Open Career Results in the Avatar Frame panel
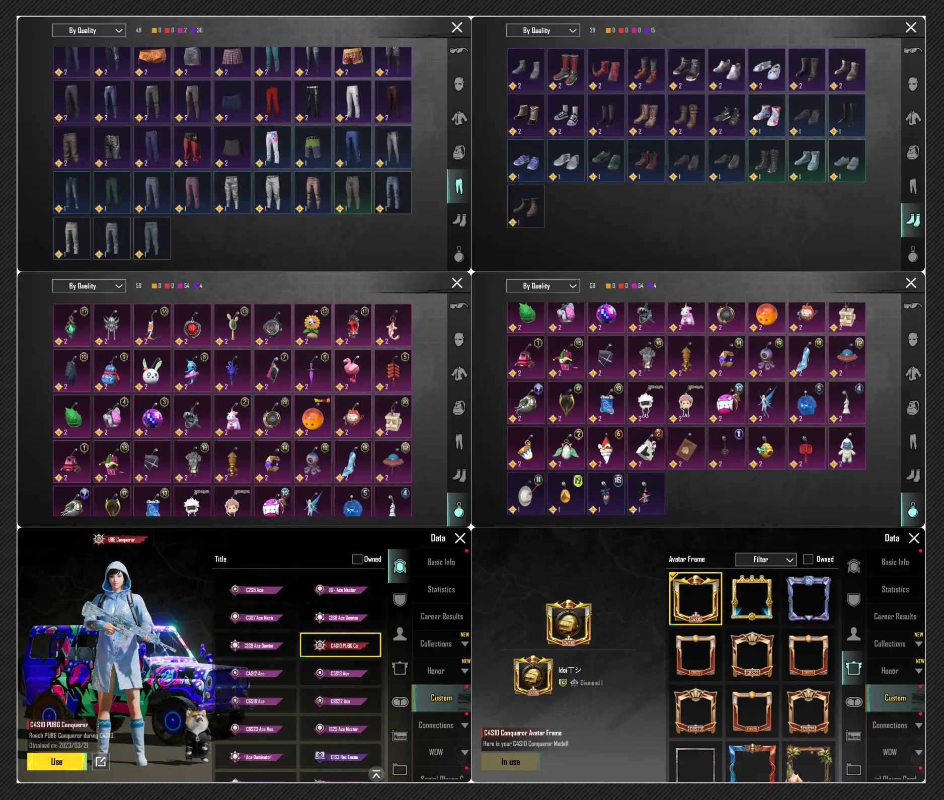The image size is (944, 800). [895, 616]
